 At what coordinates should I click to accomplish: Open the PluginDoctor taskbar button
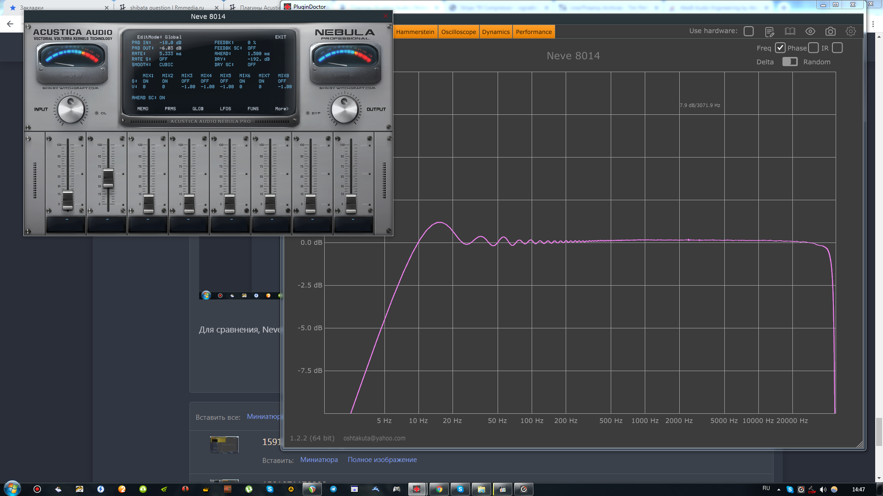417,489
